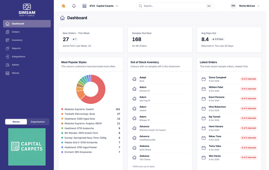
Task: Click calendar icon for Hemi Henare order
Action: click(203, 128)
